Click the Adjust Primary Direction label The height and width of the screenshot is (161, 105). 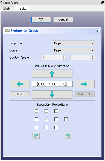[52, 66]
